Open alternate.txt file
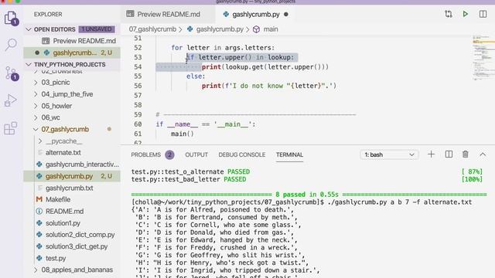The image size is (495, 278). click(72, 153)
